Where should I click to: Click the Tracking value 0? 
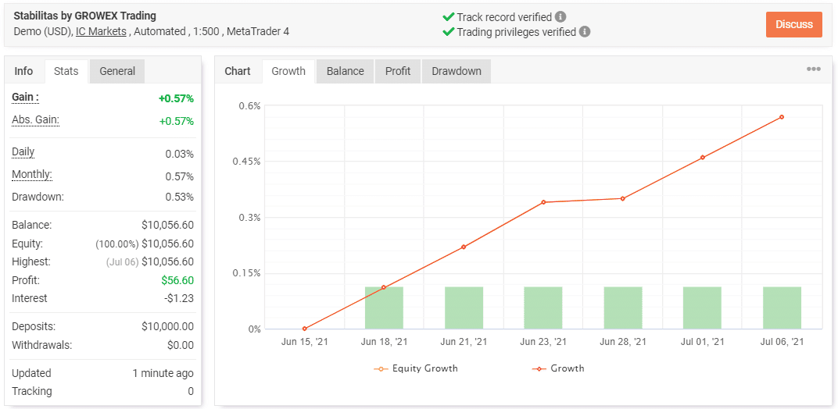(191, 391)
